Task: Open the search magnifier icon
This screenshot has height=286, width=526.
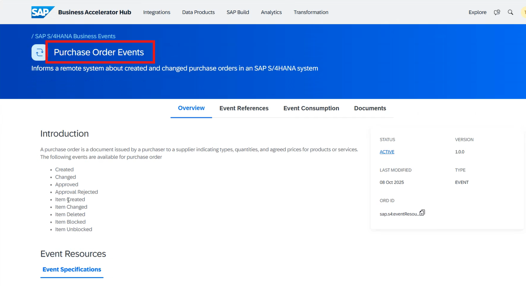Action: point(510,12)
